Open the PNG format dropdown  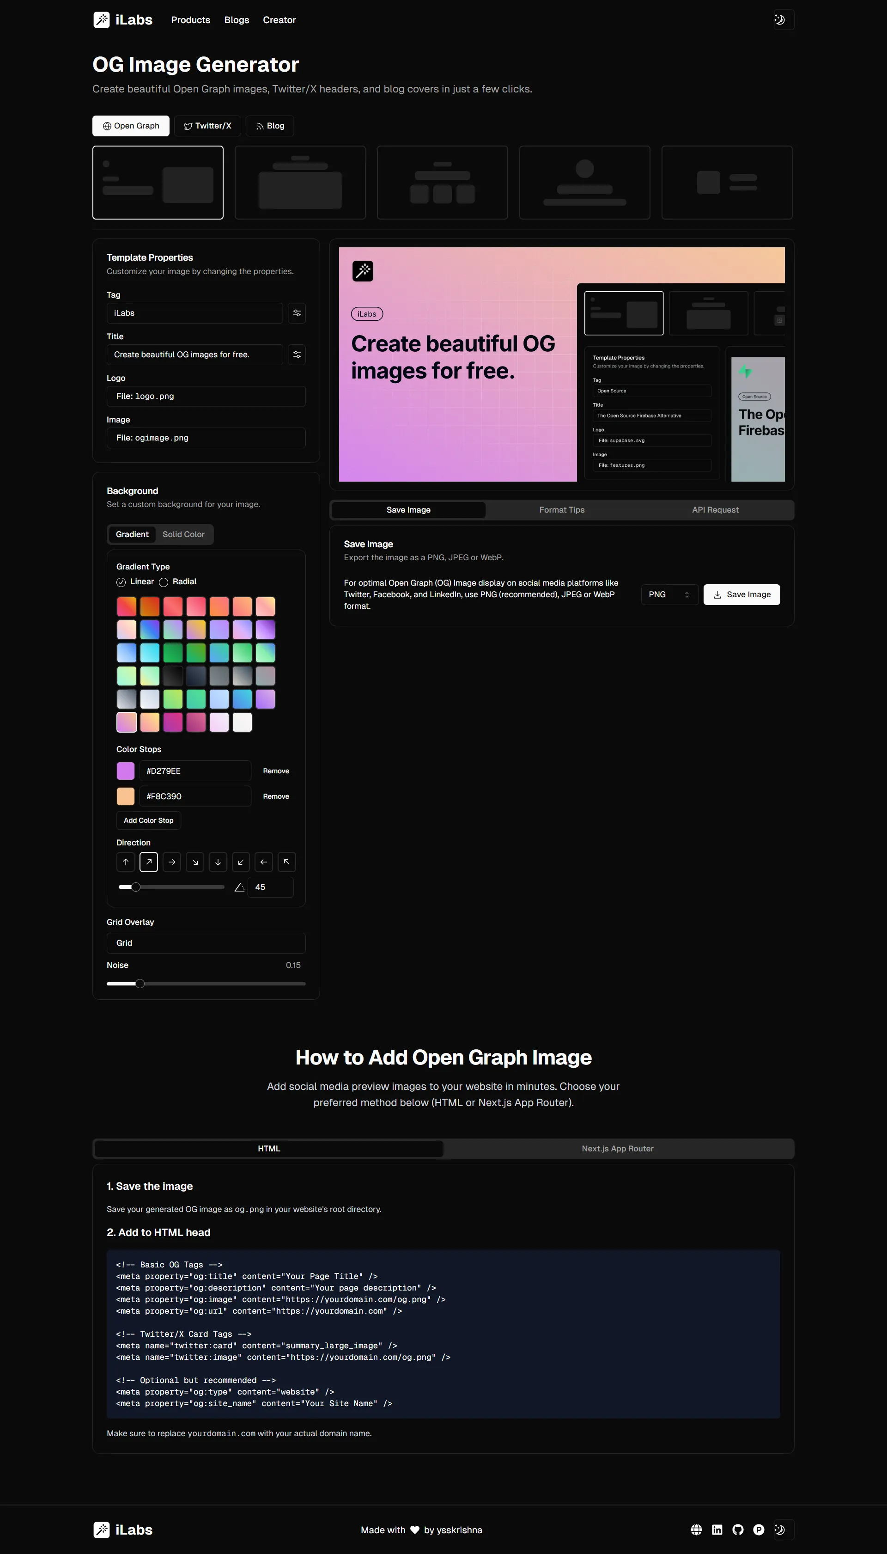pos(669,595)
